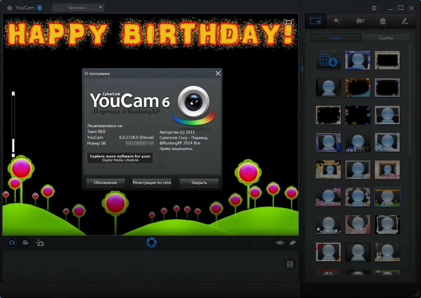Click the round shutter capture button
The width and height of the screenshot is (421, 298).
point(151,243)
